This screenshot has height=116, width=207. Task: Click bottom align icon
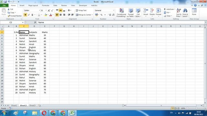pos(64,10)
